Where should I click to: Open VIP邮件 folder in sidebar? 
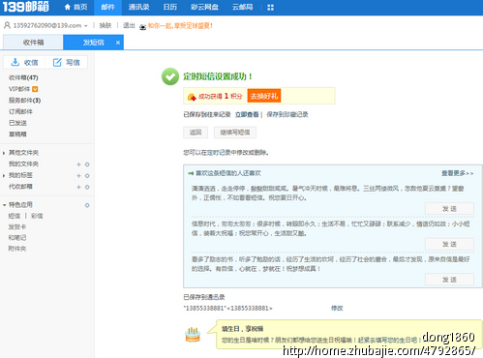tap(19, 89)
